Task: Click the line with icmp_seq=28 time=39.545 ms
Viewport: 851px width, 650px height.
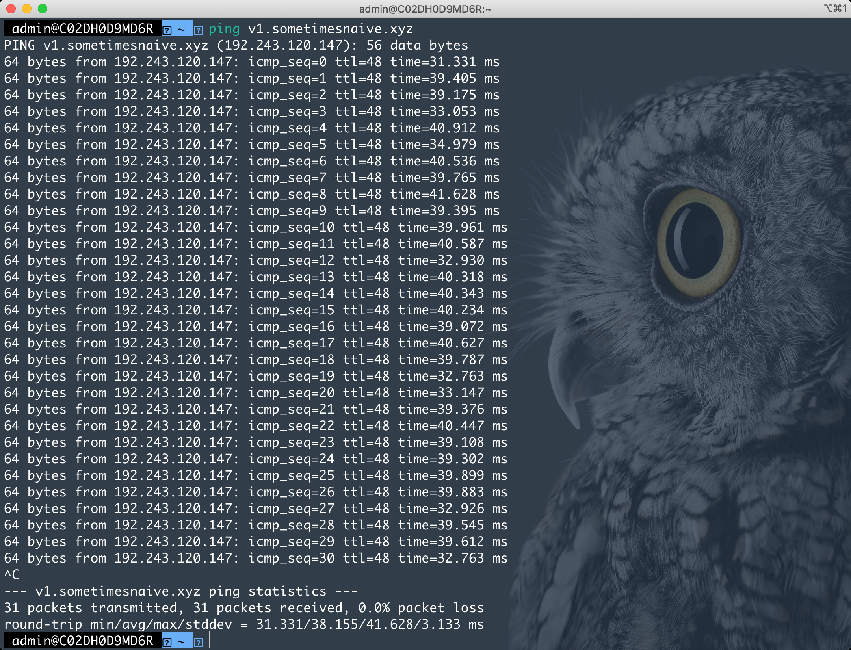Action: point(256,525)
